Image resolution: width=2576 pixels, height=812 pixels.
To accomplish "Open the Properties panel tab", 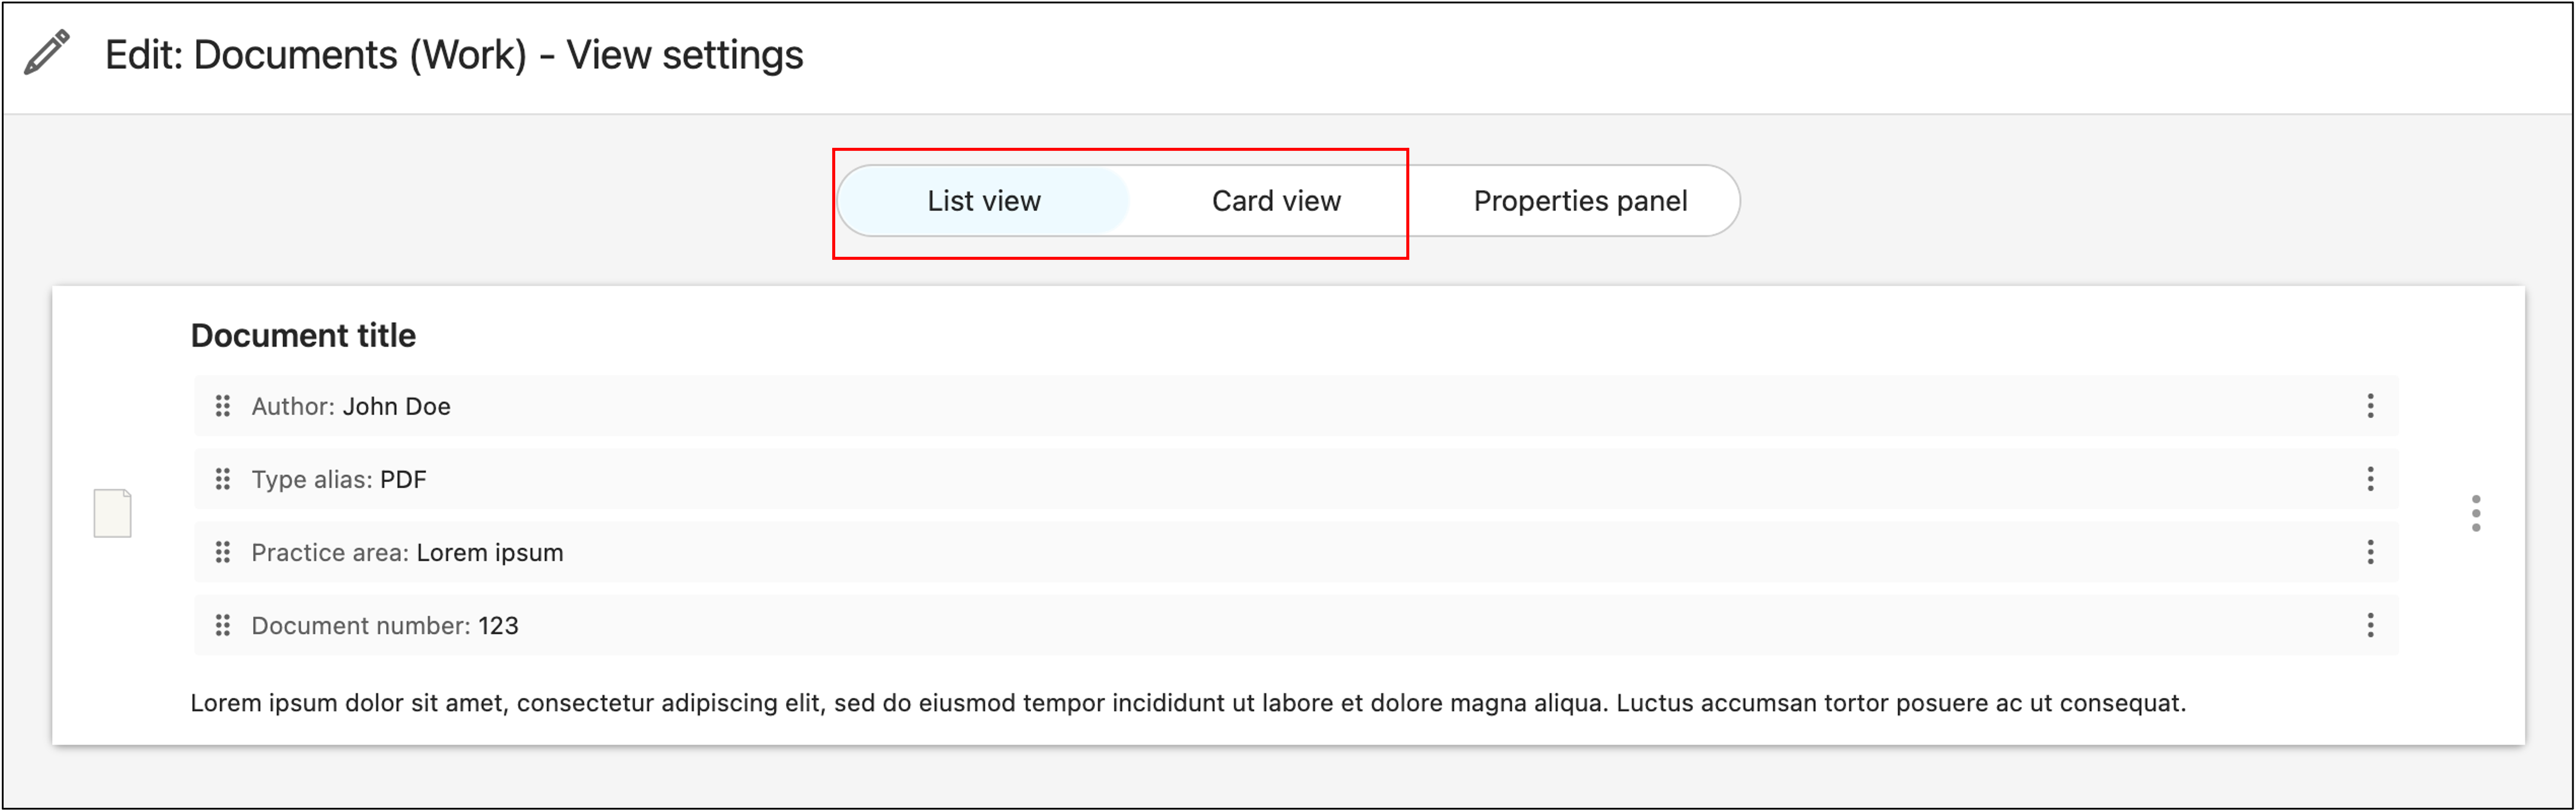I will click(x=1579, y=201).
